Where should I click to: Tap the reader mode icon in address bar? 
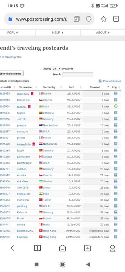pyautogui.click(x=77, y=19)
